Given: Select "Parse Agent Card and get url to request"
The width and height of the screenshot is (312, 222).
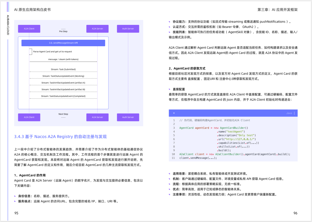Looking at the screenshot, I should click(x=53, y=51).
